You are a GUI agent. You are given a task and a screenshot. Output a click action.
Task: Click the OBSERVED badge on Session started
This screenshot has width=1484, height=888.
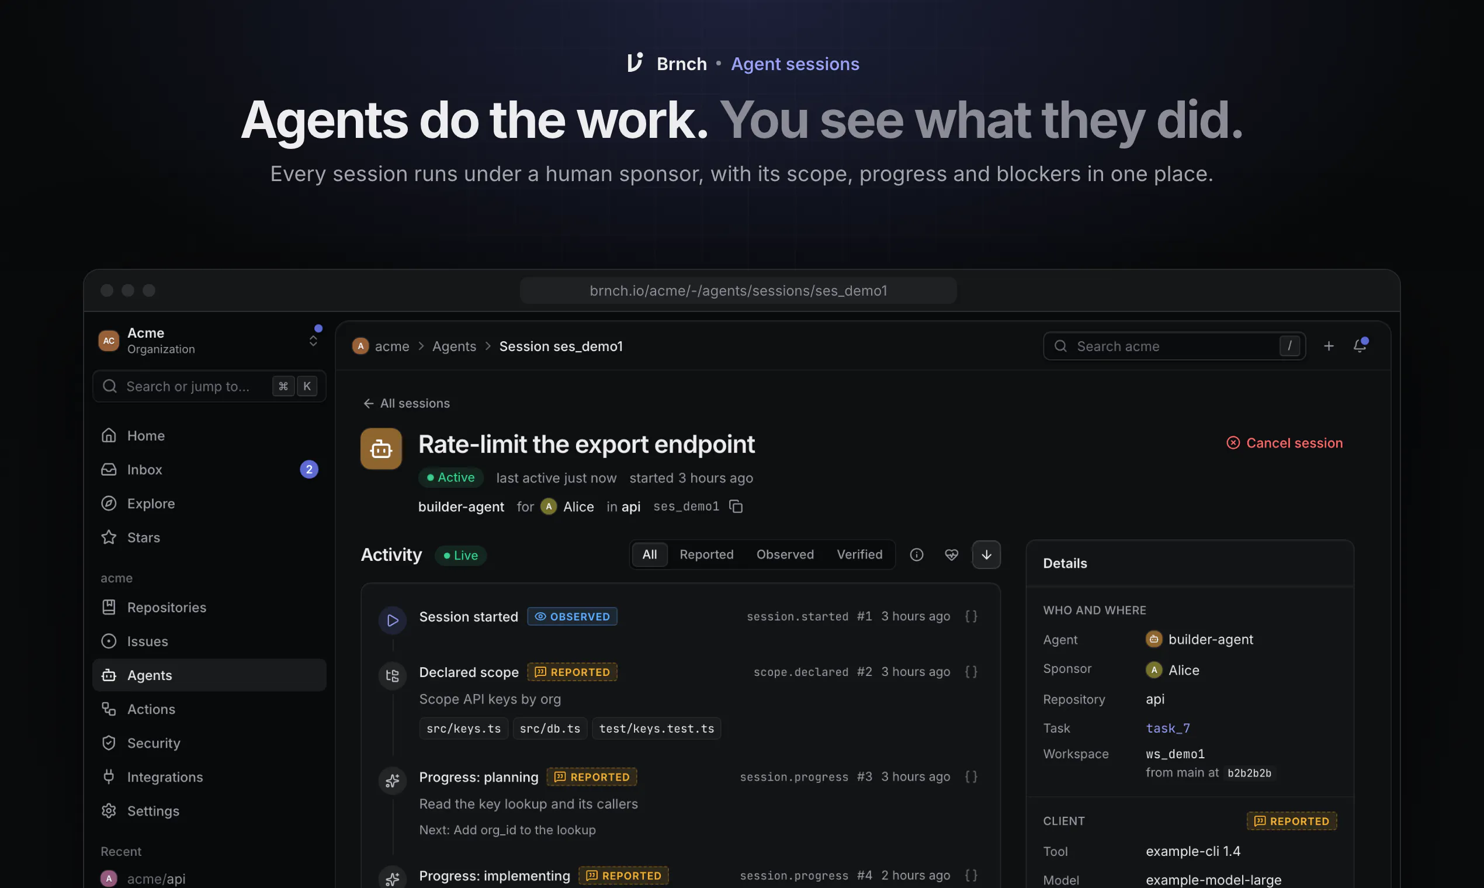572,616
